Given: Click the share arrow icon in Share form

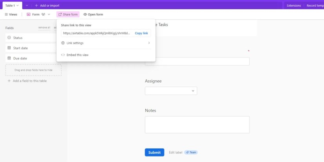Looking at the screenshot, I should [x=60, y=15].
